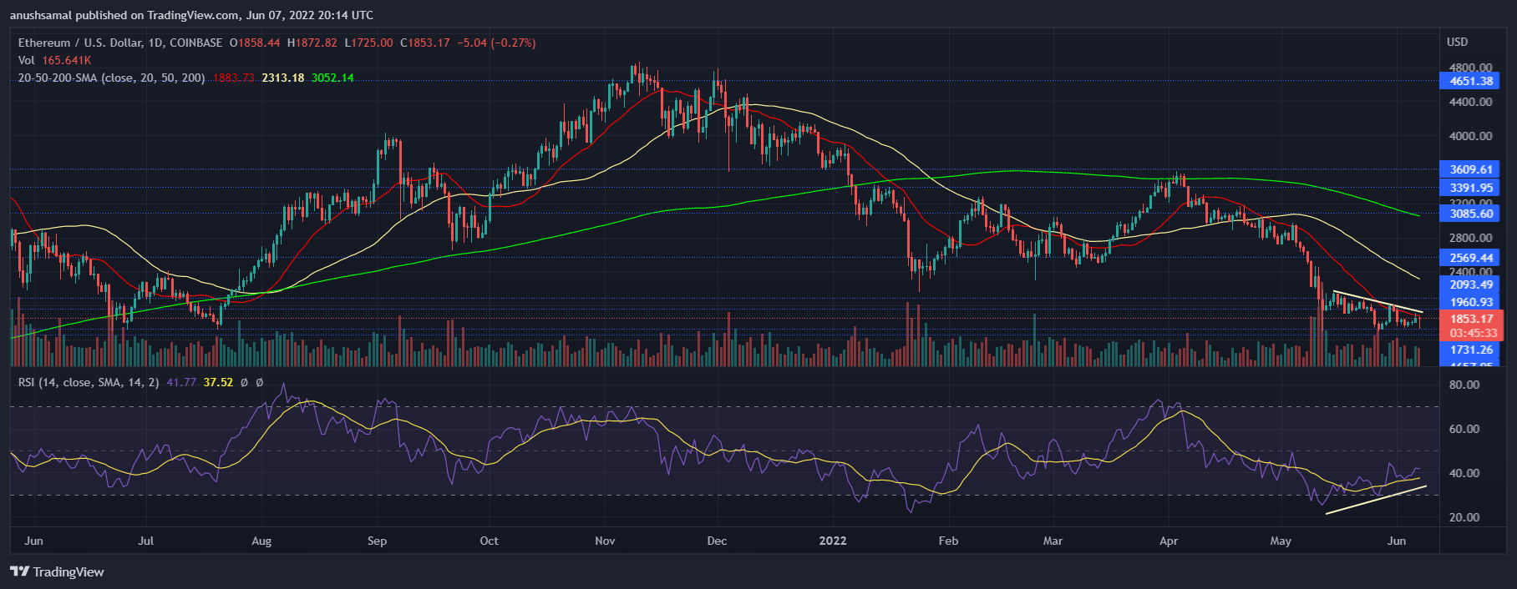Click the 1960.93 price level label
This screenshot has height=589, width=1517.
[1469, 302]
